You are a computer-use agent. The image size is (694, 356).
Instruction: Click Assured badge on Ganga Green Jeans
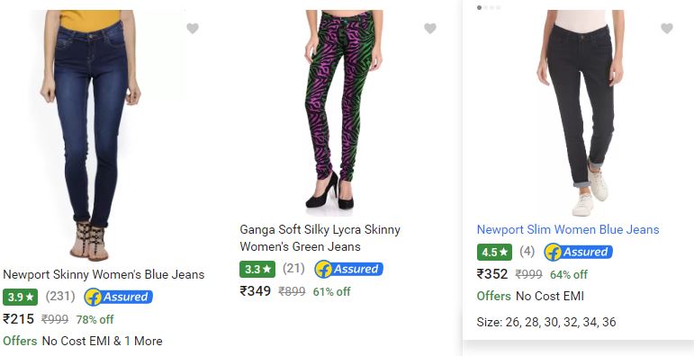click(x=348, y=269)
